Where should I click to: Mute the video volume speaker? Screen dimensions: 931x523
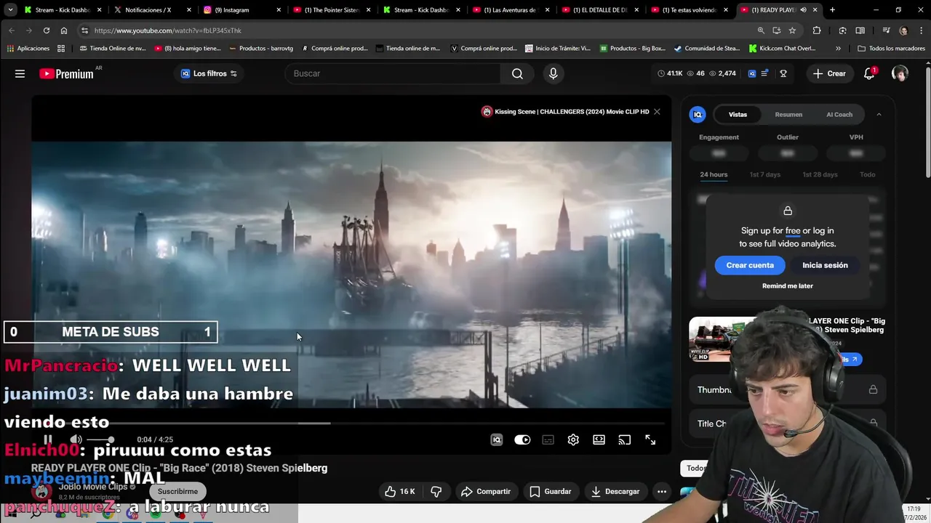(x=76, y=439)
